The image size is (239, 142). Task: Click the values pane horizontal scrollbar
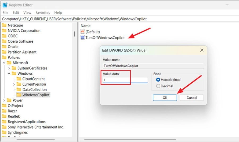(130, 139)
